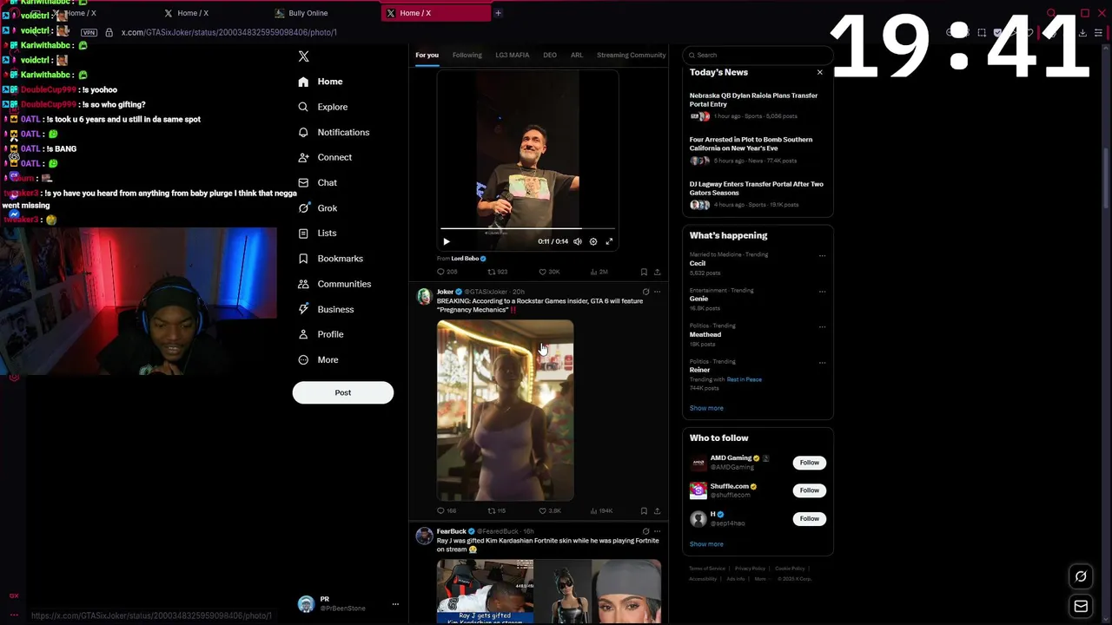Repost Joker's post with 115 reposts
Screen dimensions: 1112x625
[x=496, y=510]
